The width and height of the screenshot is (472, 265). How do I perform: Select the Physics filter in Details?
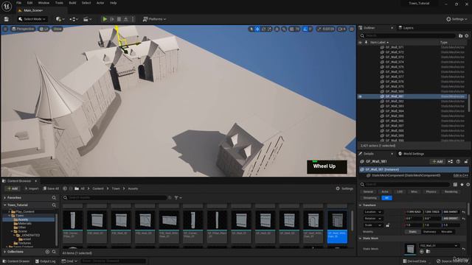431,191
